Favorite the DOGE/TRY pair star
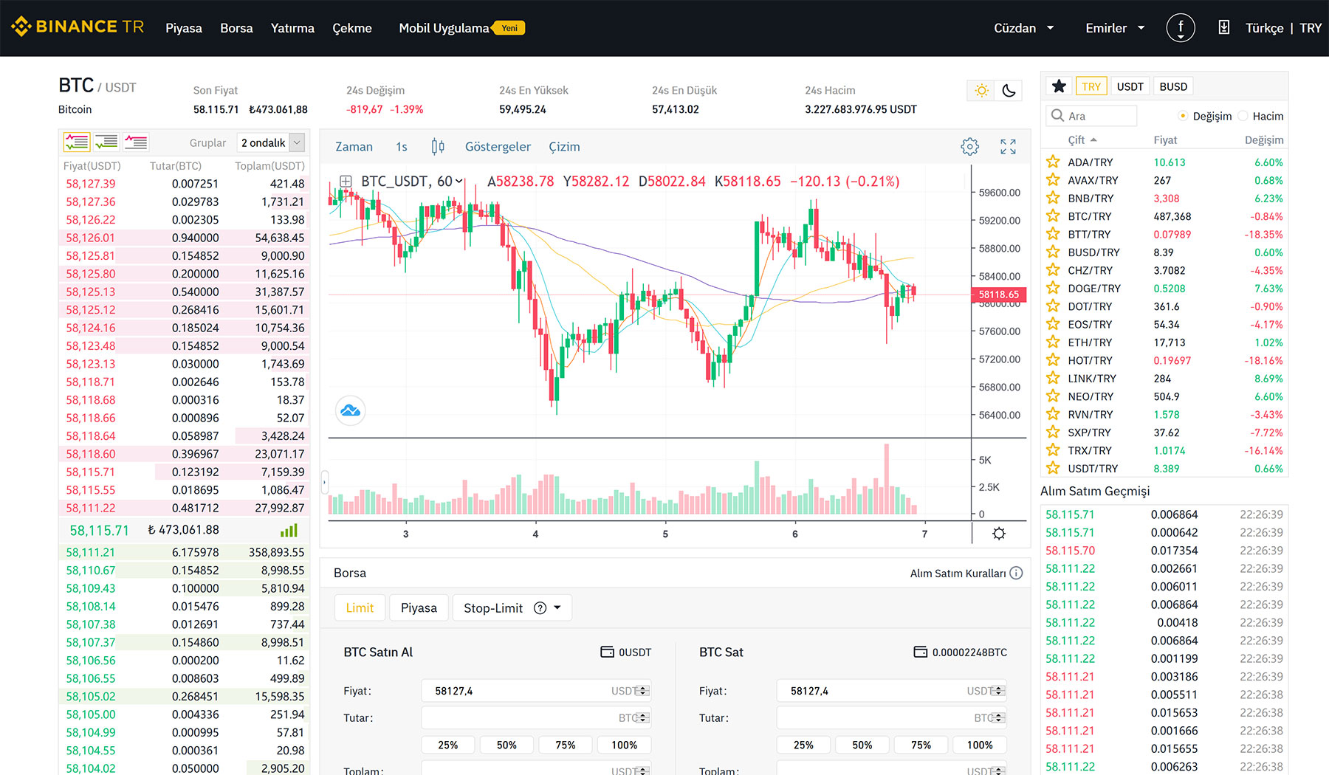Viewport: 1329px width, 775px height. [1053, 288]
